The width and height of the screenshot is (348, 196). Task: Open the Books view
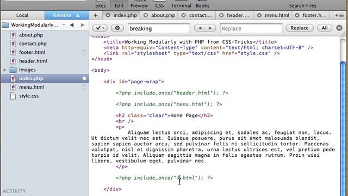[x=202, y=4]
